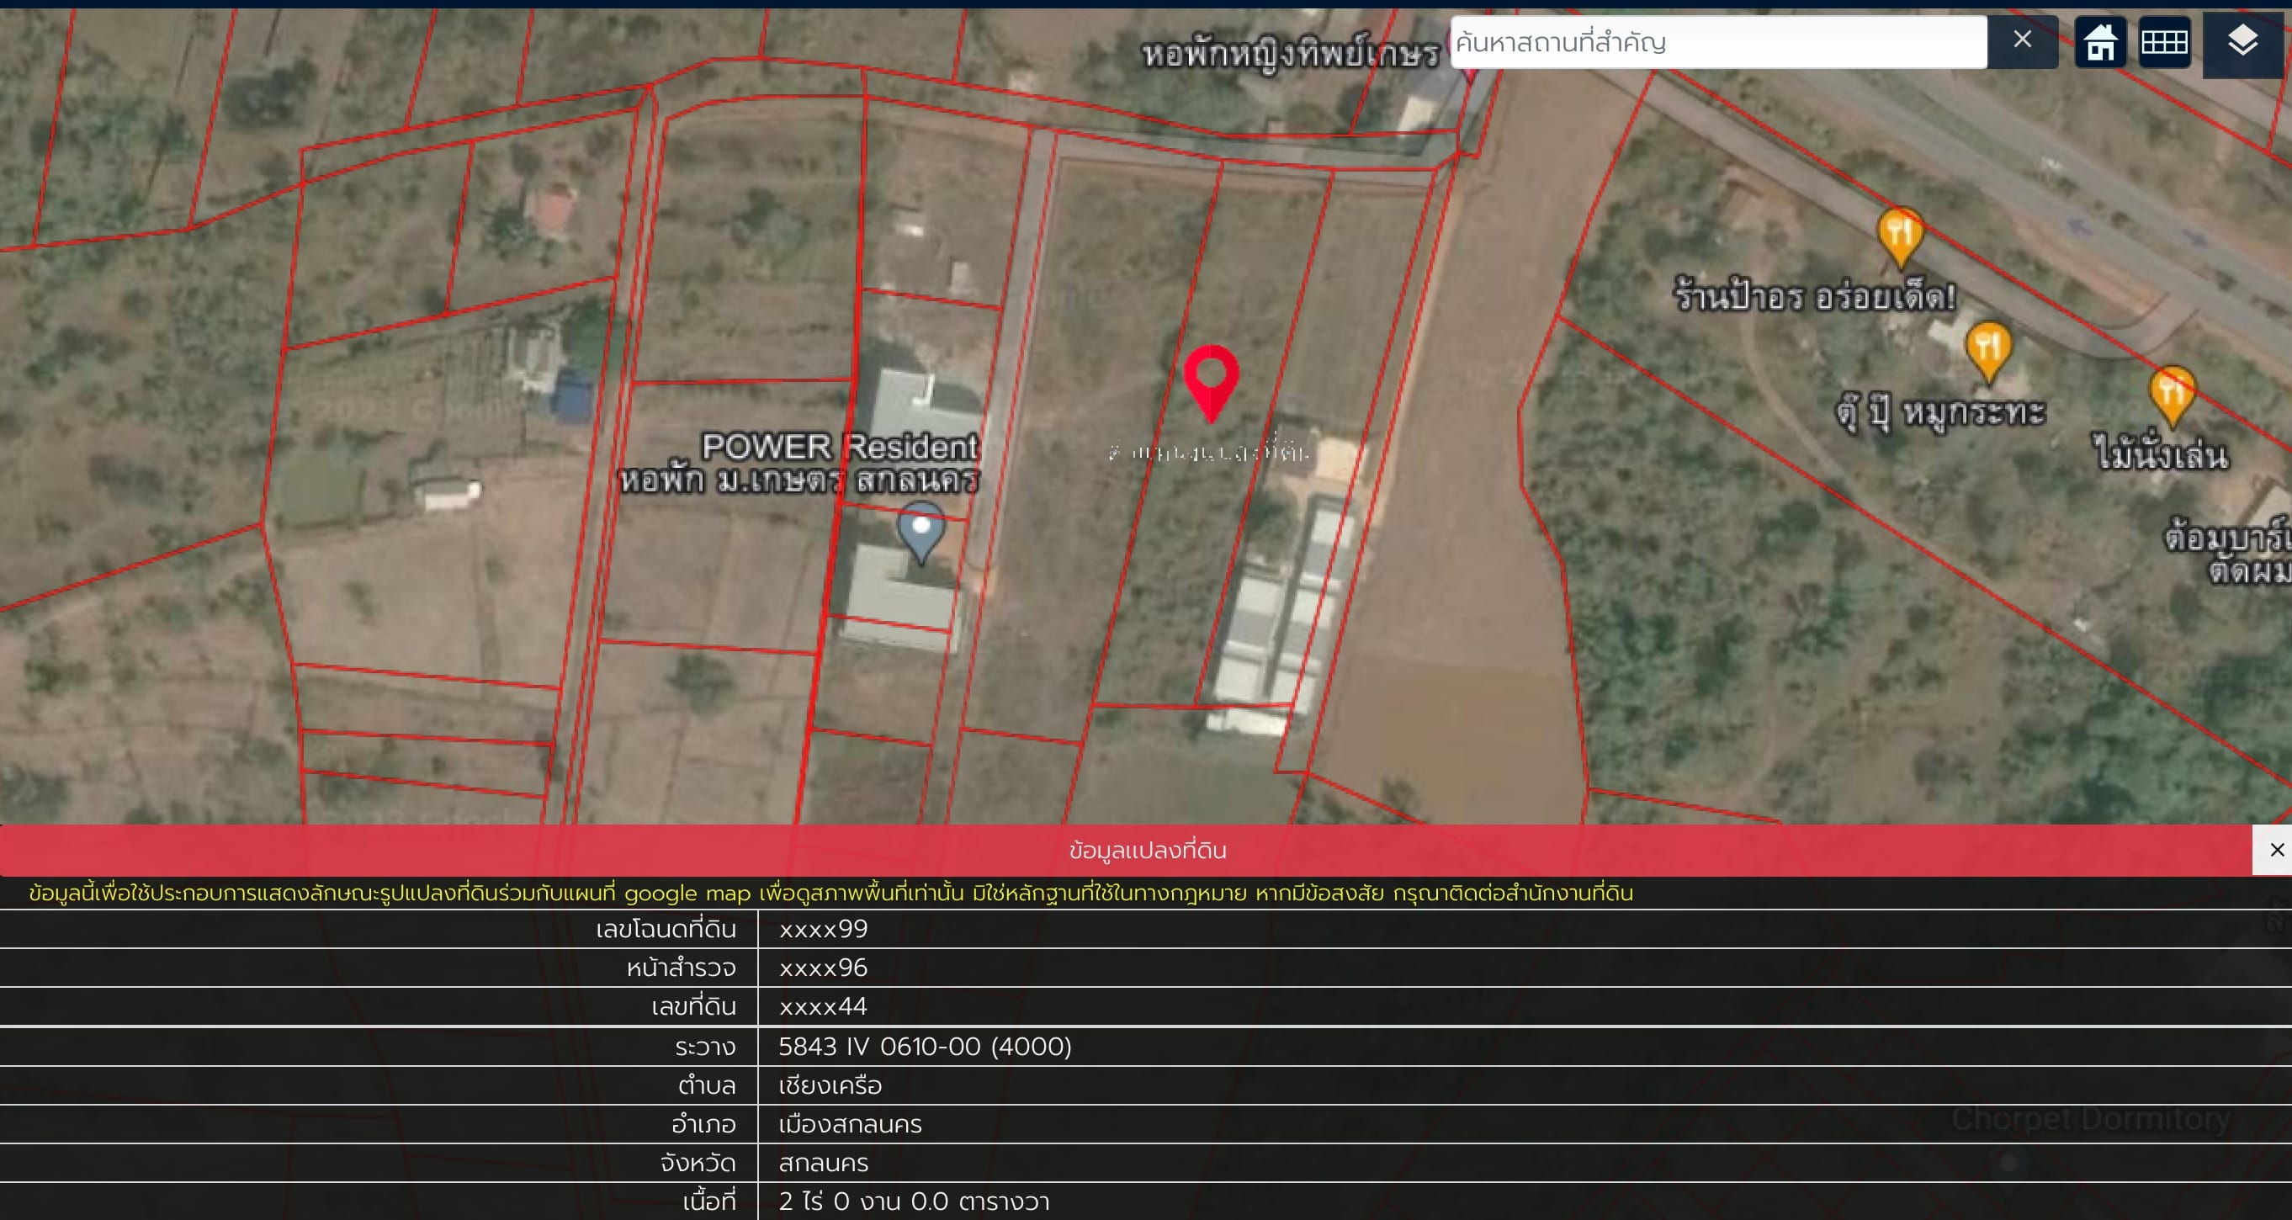The width and height of the screenshot is (2292, 1220).
Task: Select ไม้นั่งเล่น restaurant marker
Action: pos(2172,396)
